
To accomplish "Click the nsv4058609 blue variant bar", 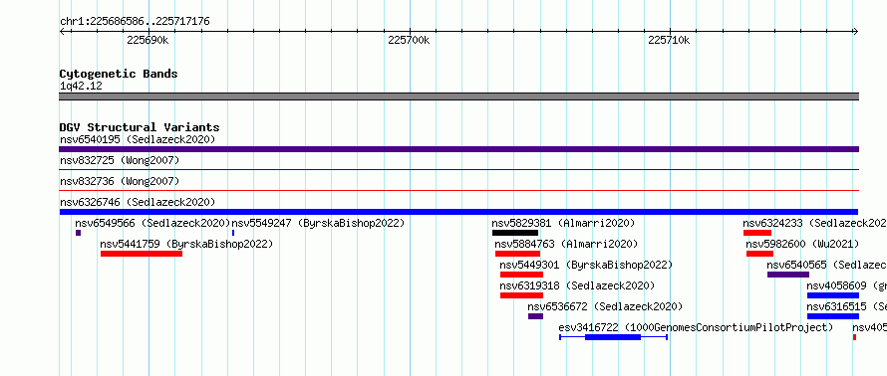I will (x=833, y=295).
